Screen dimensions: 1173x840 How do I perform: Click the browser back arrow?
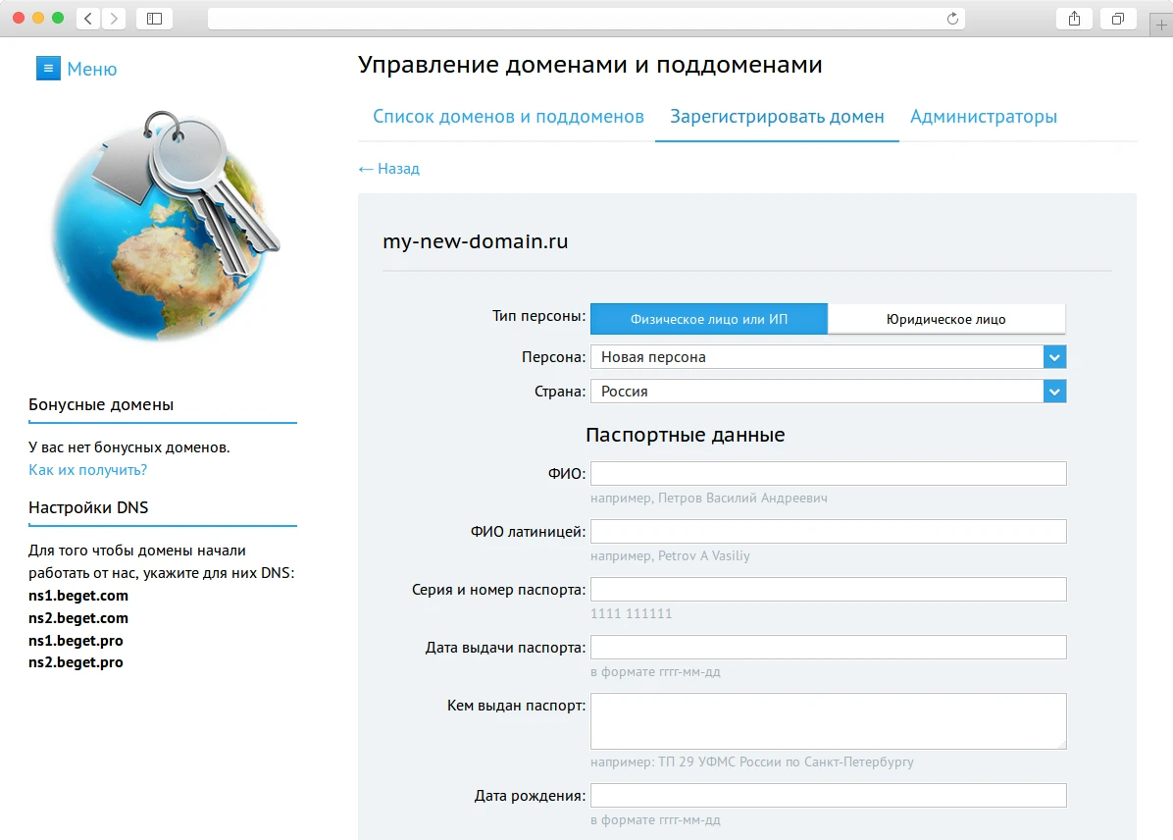click(x=87, y=17)
